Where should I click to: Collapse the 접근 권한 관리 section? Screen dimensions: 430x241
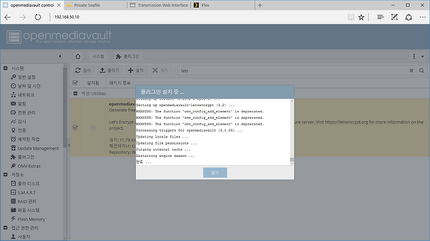(5, 228)
